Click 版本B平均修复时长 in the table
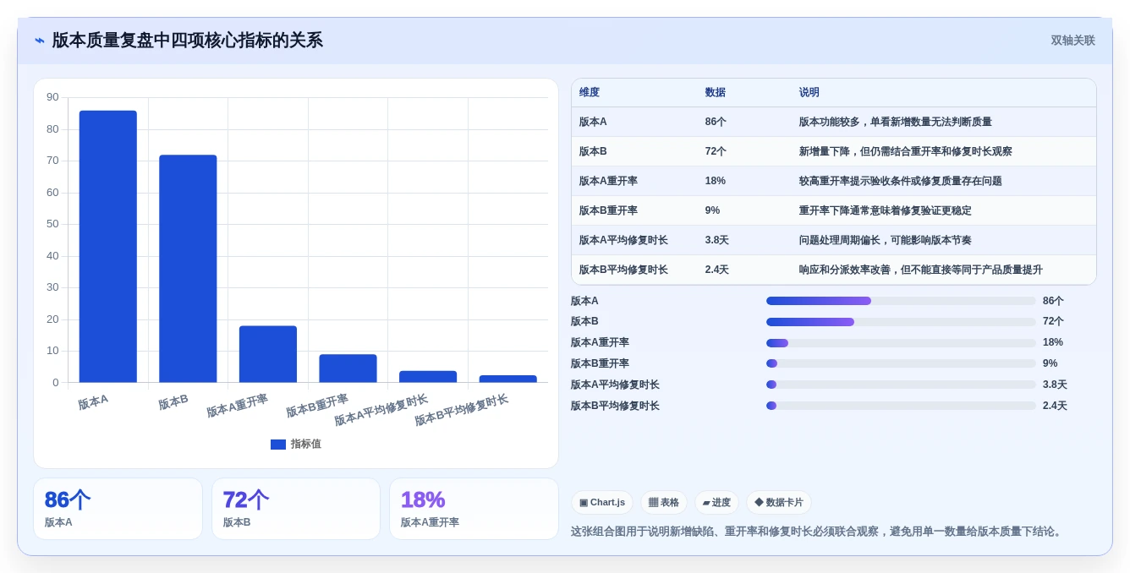 pos(623,270)
